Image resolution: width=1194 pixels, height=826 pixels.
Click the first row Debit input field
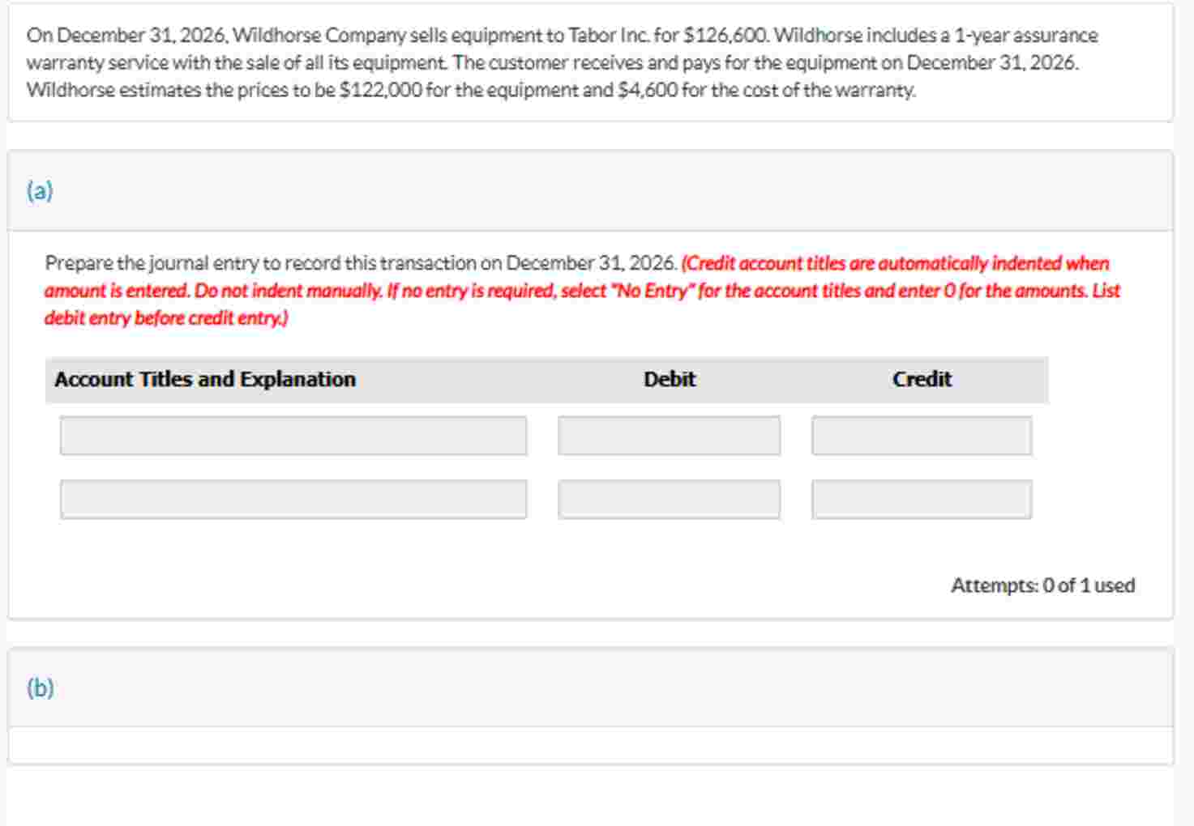(670, 436)
